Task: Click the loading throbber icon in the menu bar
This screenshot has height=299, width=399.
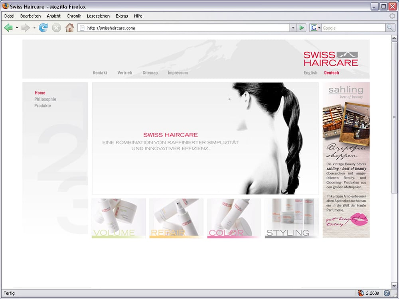Action: 392,16
